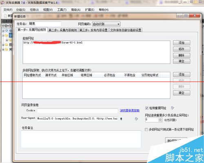Click folder icon beside the 图 tree node
Viewport: 204px width, 163px height.
click(x=7, y=45)
